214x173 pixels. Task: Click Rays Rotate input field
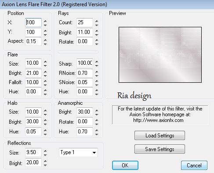pos(85,41)
